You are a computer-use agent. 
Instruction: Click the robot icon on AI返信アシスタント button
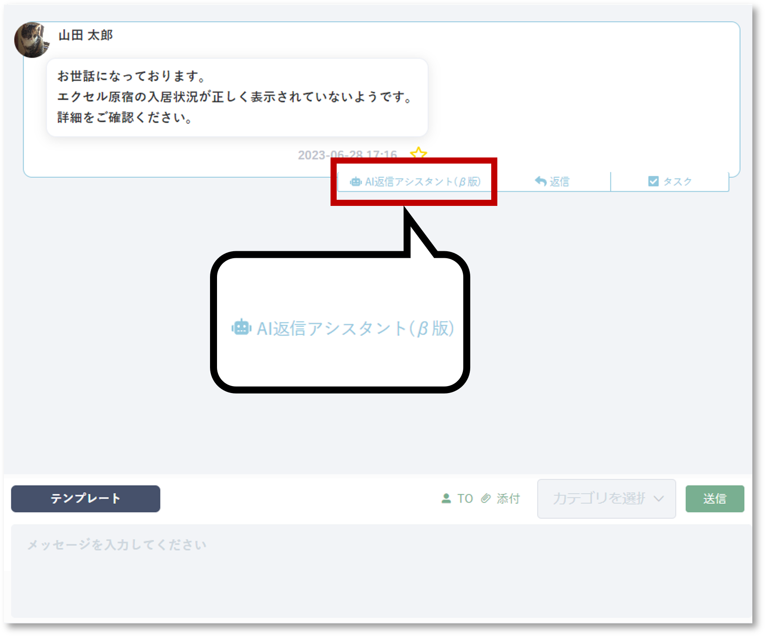355,181
